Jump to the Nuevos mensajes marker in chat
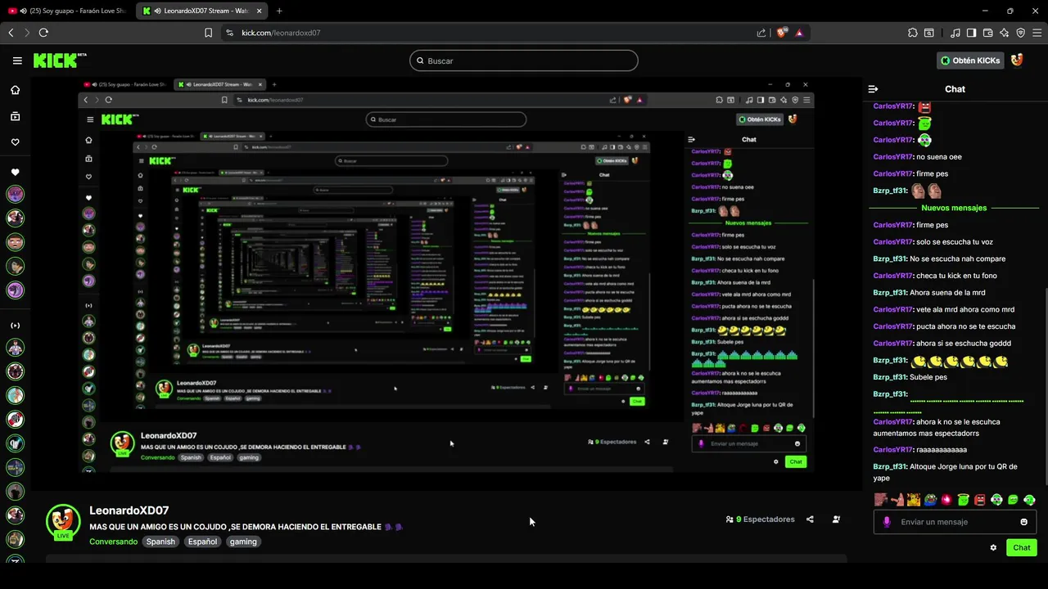 954,208
